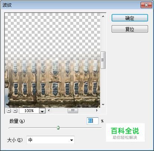Click the 数量(A) label
Viewport: 154px width, 151px height.
17,121
